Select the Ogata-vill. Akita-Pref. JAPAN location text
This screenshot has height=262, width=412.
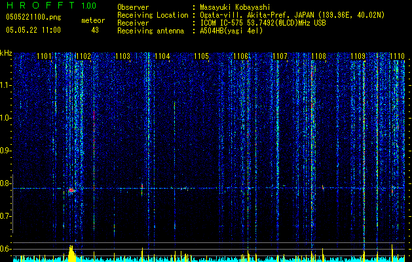[x=292, y=15]
